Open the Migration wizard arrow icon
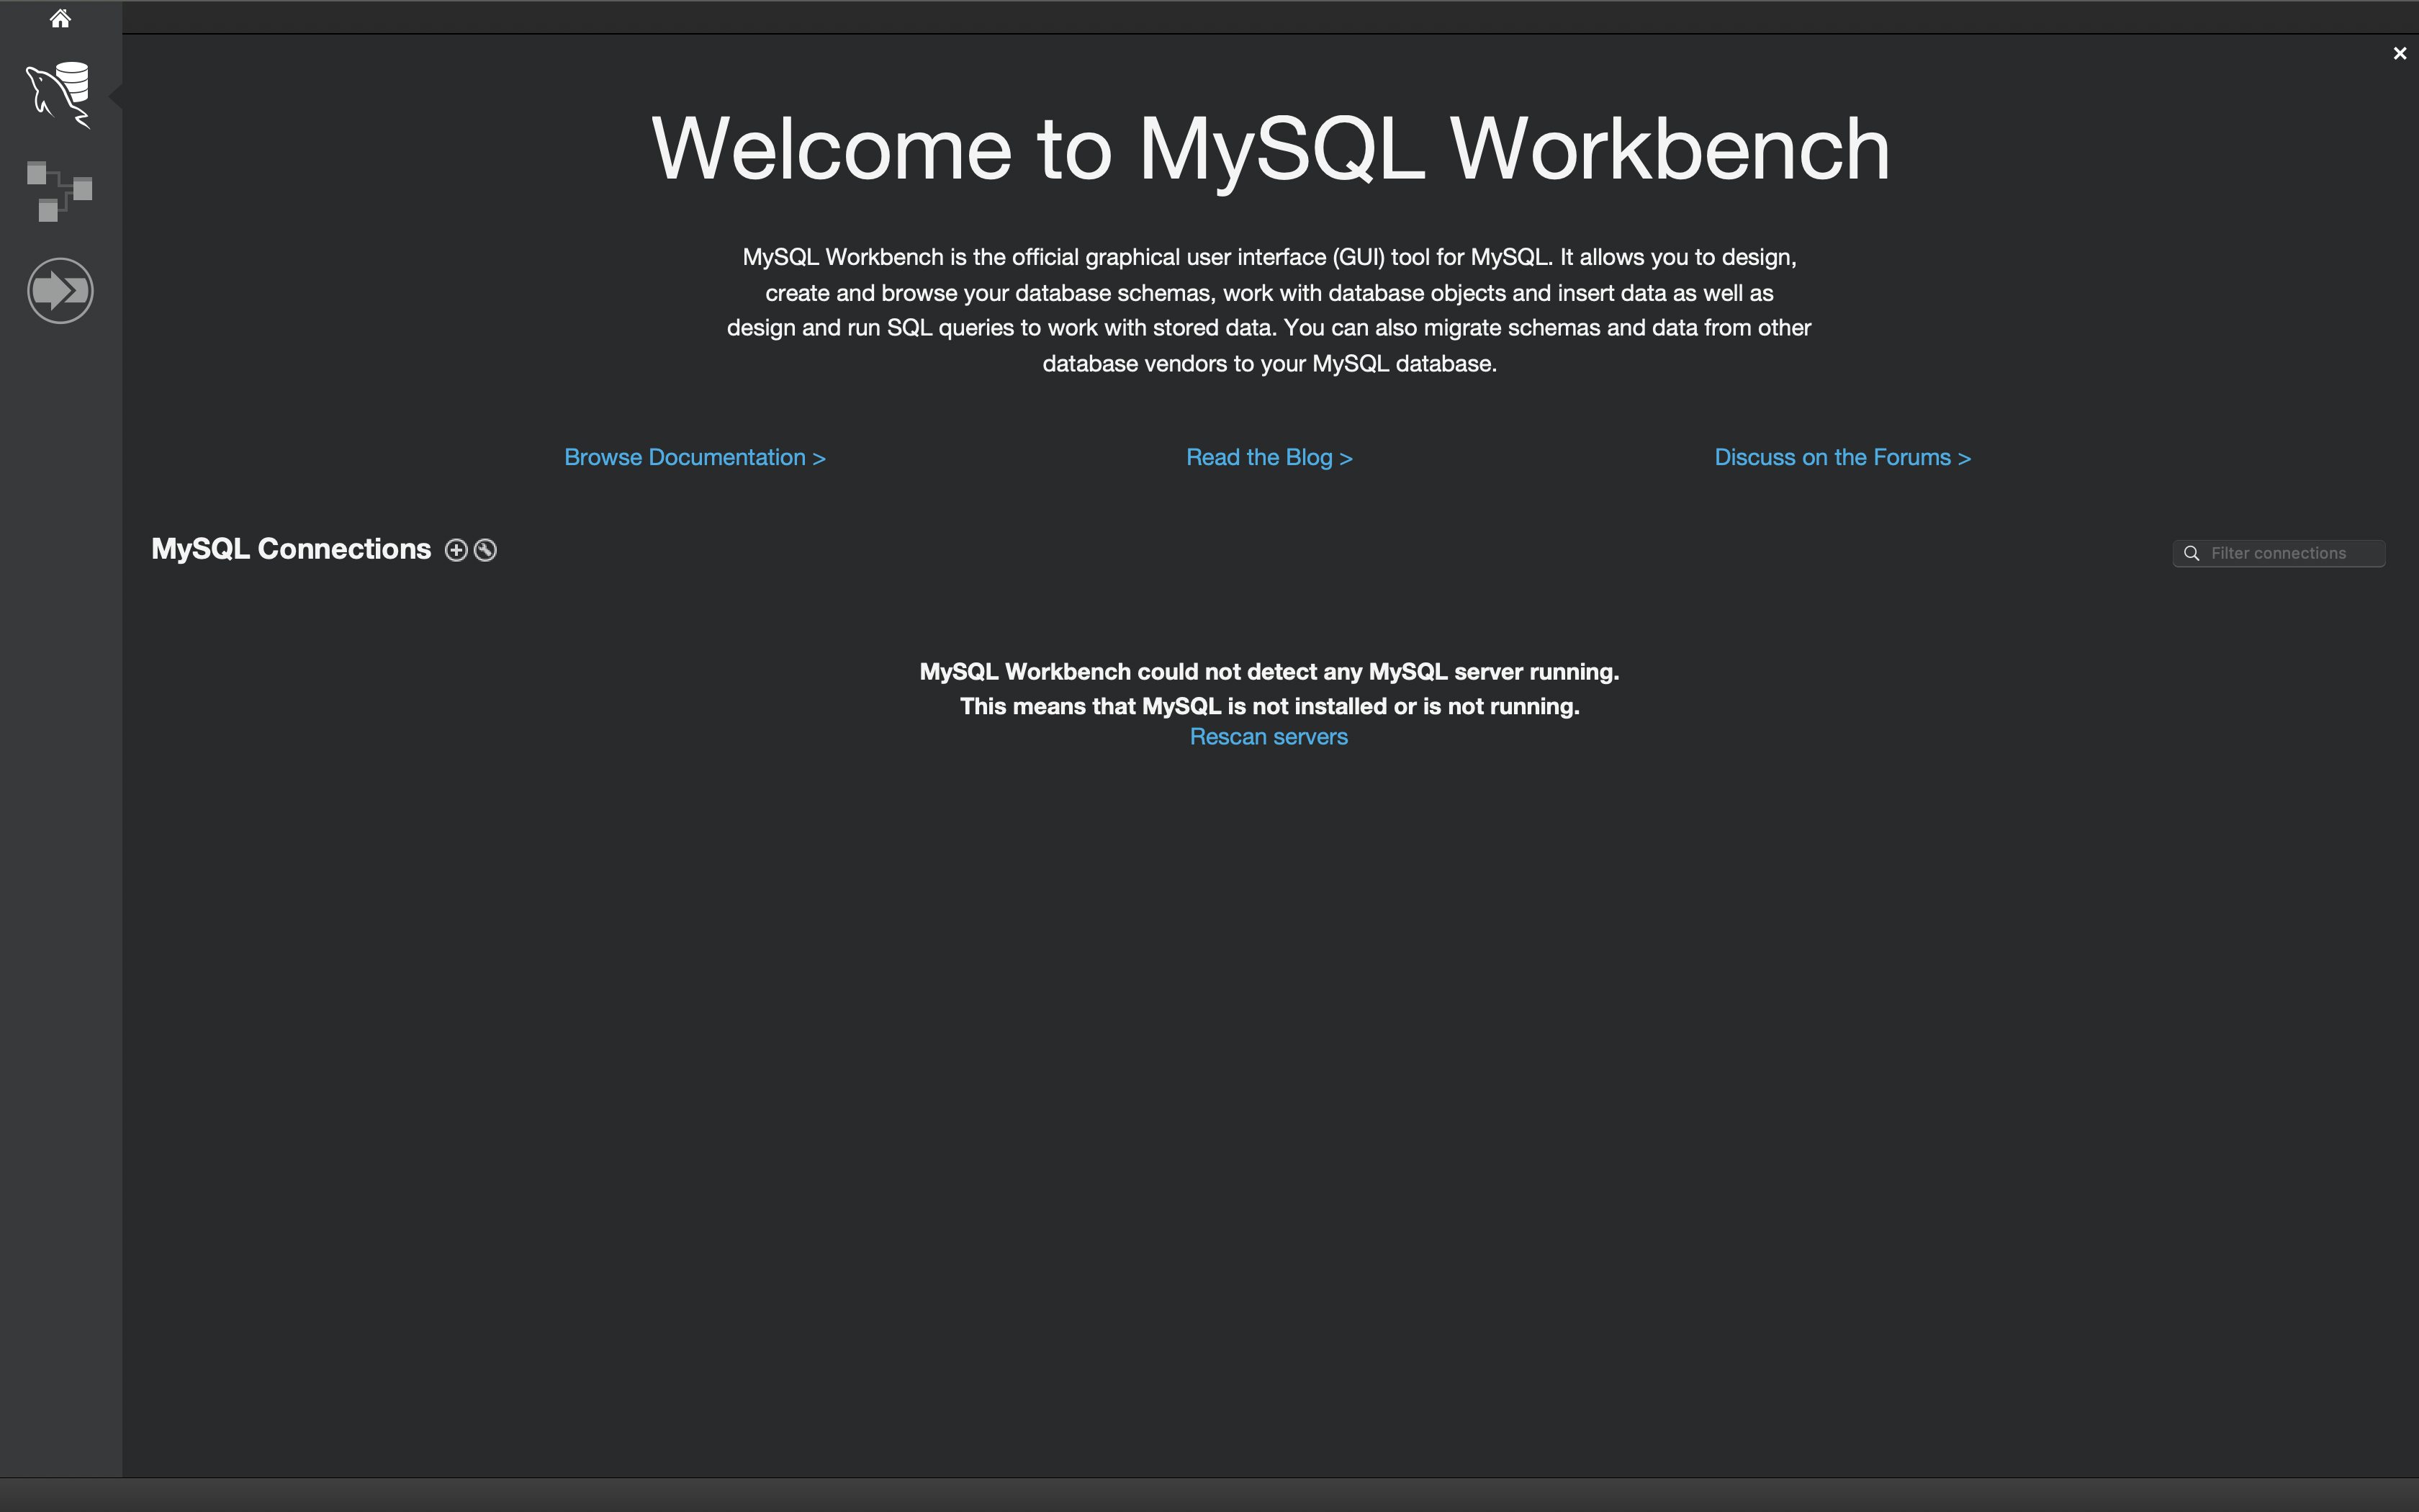 coord(60,291)
